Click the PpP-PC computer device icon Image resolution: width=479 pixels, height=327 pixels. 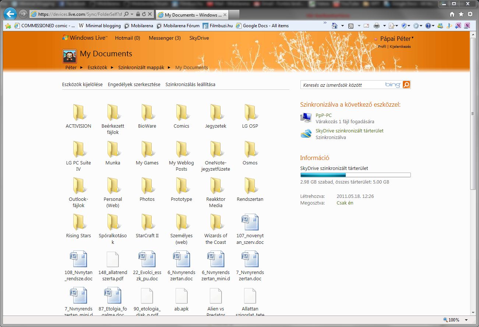pyautogui.click(x=306, y=118)
